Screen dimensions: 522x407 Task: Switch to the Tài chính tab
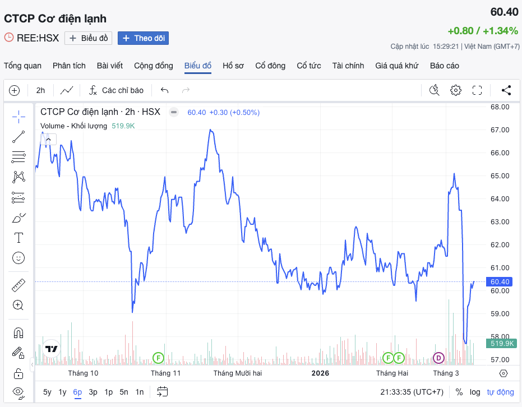[348, 66]
